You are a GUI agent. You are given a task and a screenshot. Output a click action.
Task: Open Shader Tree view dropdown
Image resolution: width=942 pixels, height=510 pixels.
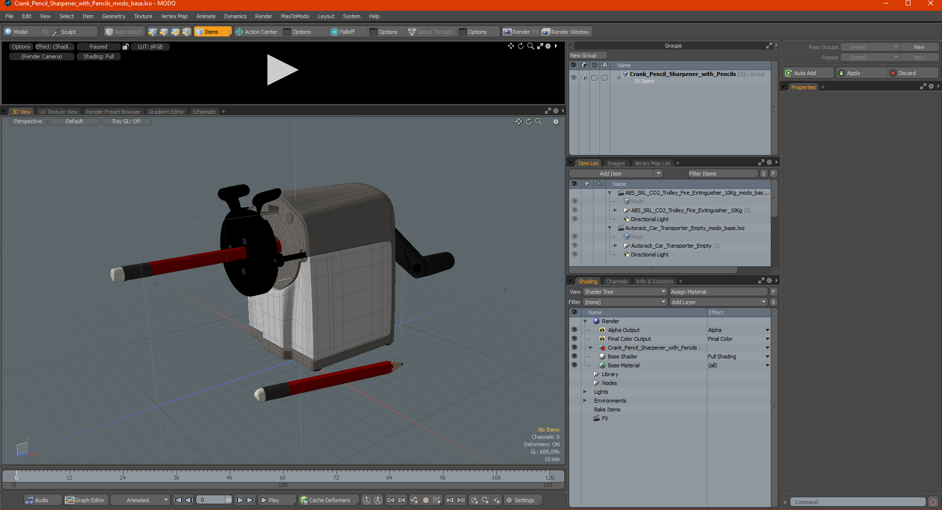click(625, 292)
